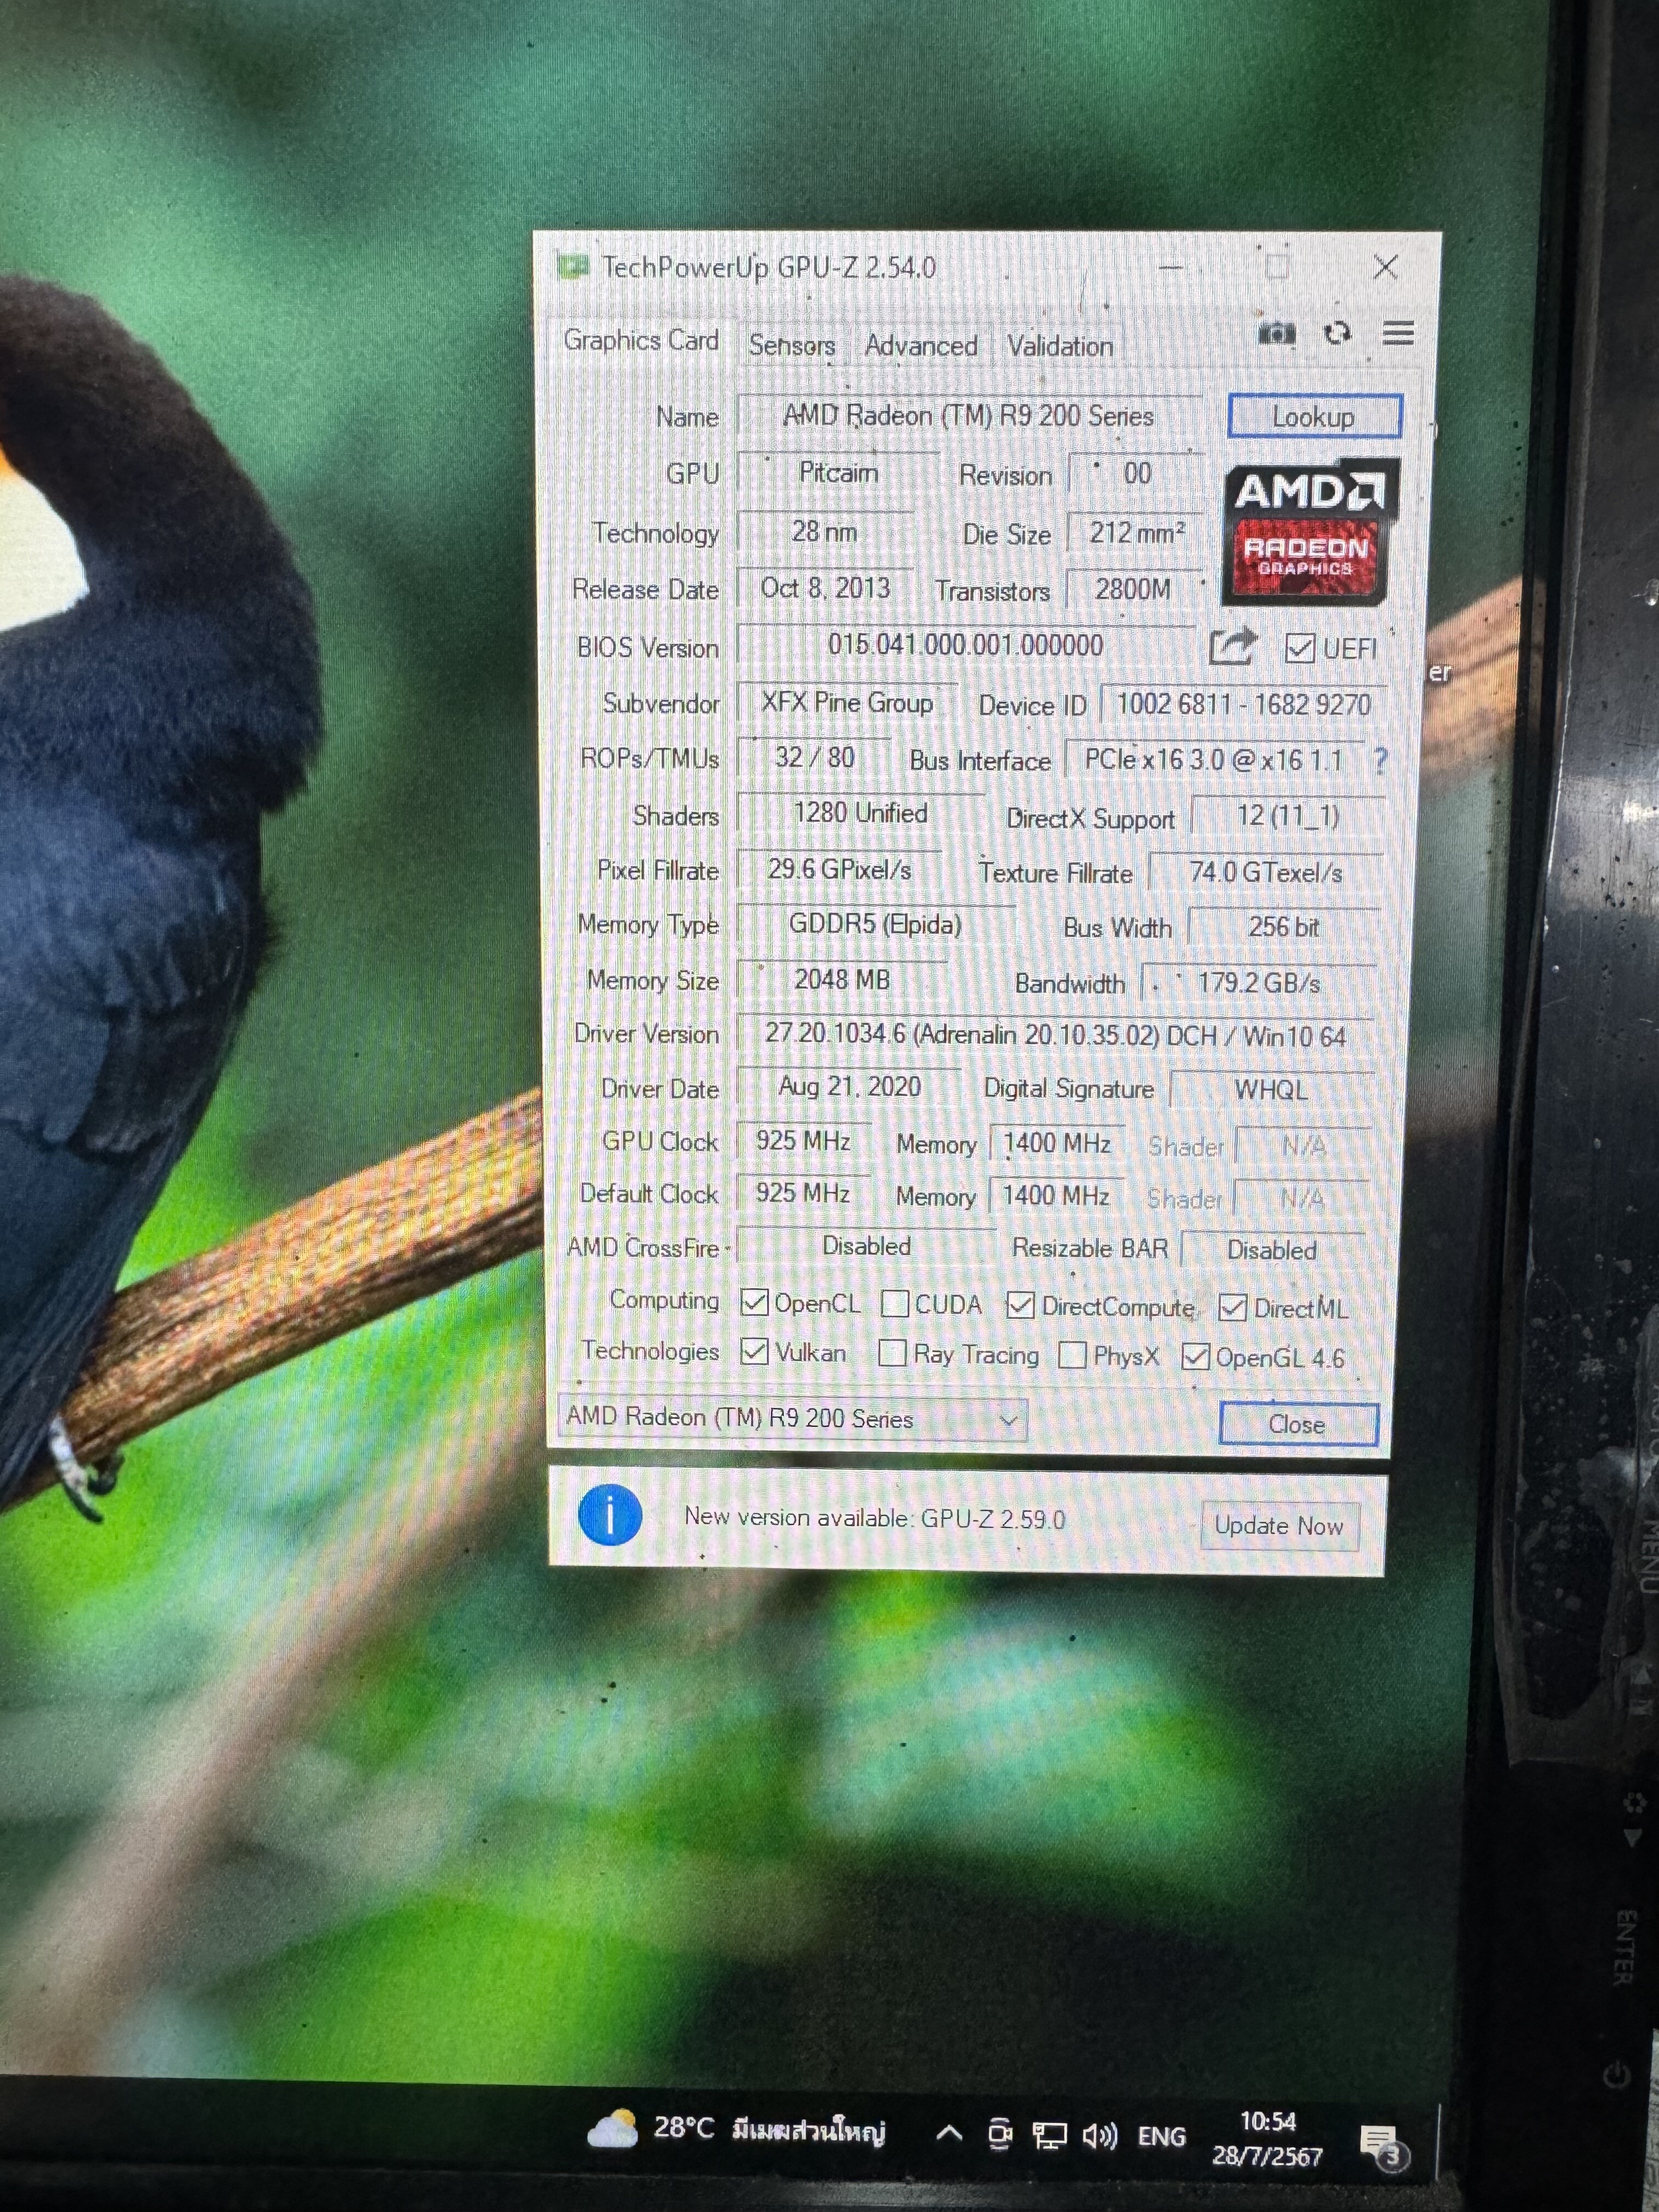Open the volume speaker tray icon
1659x2212 pixels.
click(1100, 2136)
